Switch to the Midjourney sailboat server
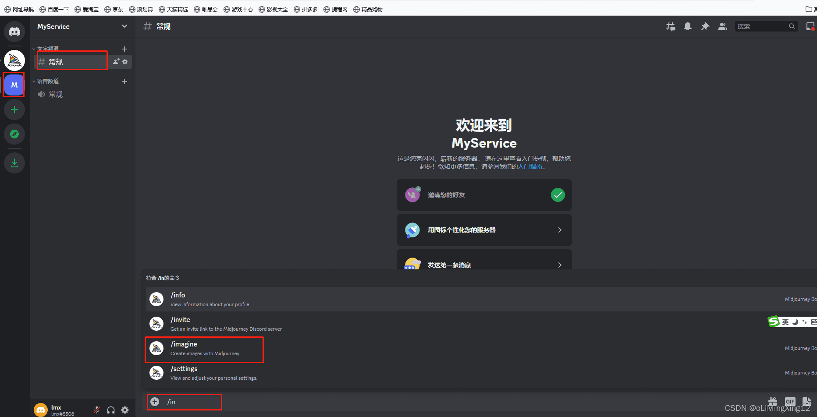Image resolution: width=817 pixels, height=417 pixels. [x=14, y=60]
